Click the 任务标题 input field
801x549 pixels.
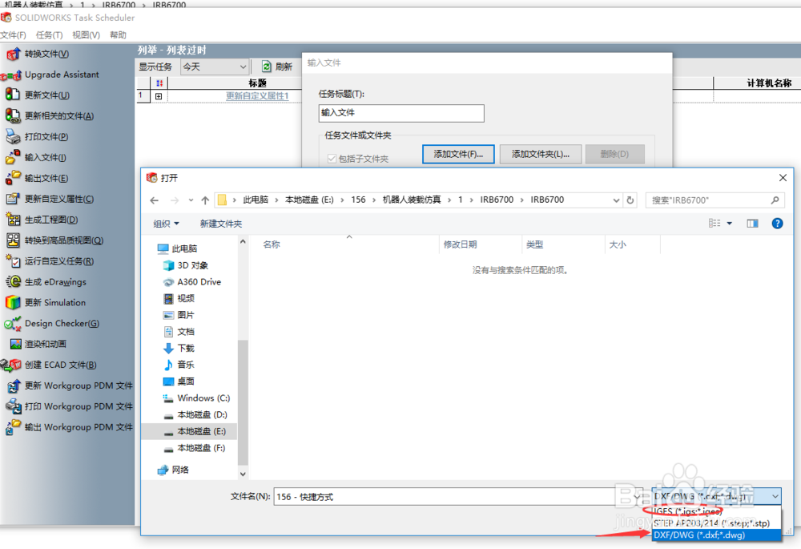[x=401, y=113]
